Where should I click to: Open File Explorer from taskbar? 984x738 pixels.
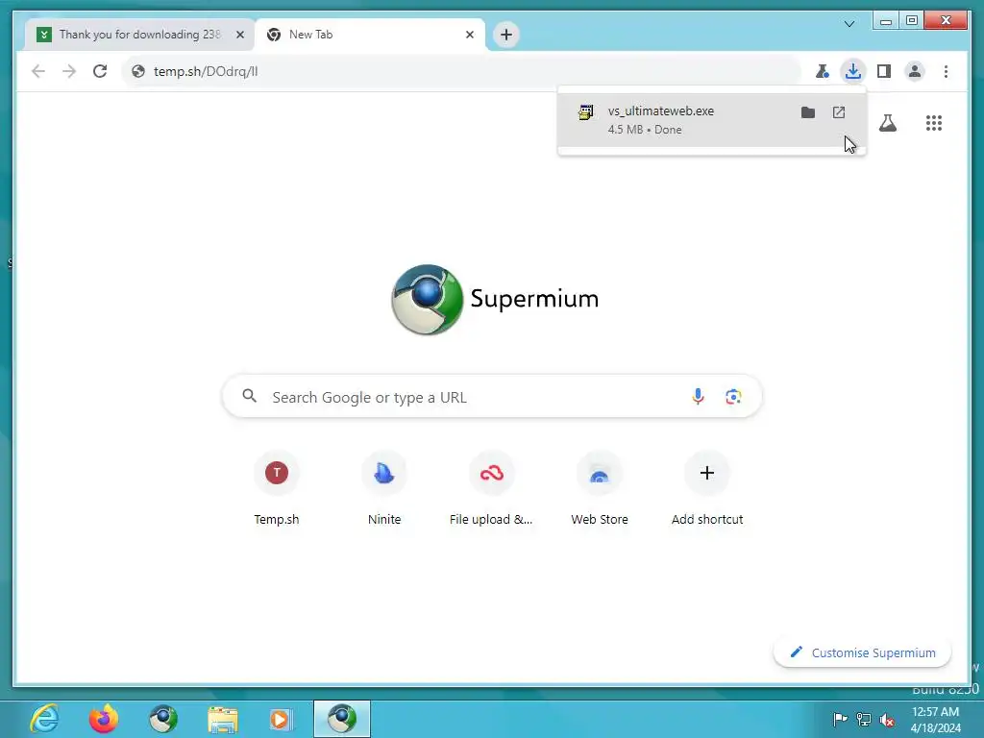223,719
